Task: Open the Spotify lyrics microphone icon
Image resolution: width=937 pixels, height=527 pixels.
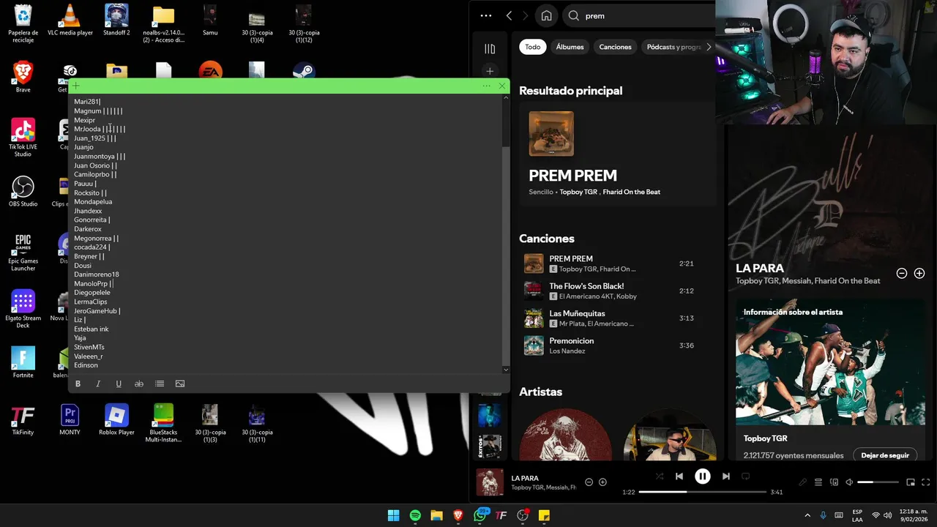Action: [803, 482]
